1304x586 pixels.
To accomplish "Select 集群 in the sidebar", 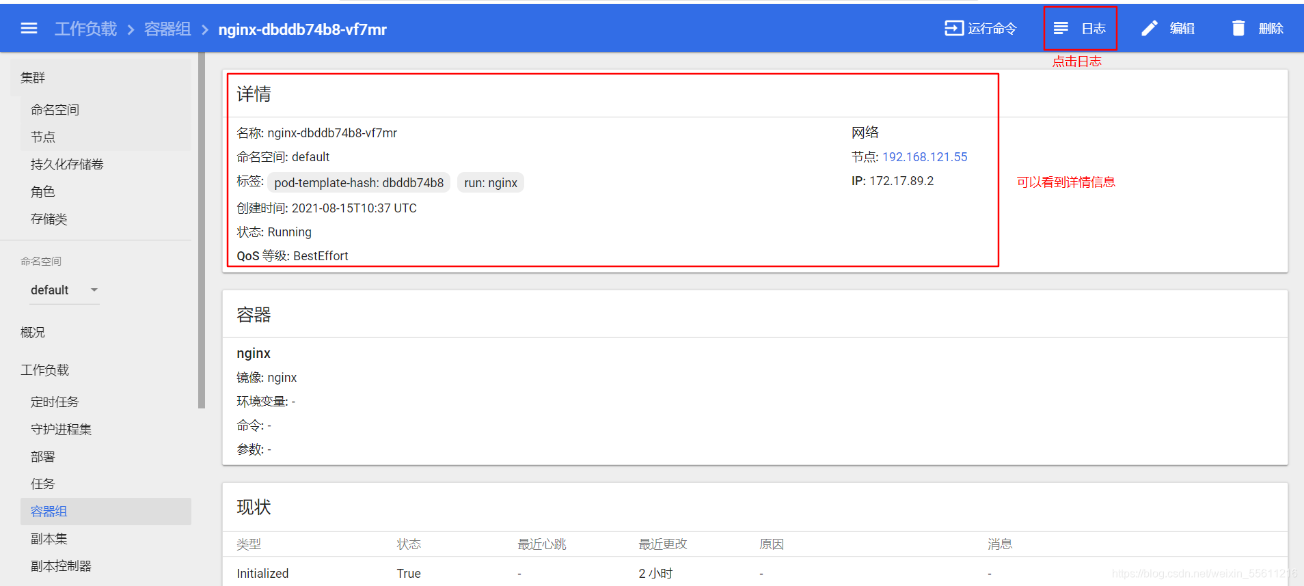I will [x=33, y=78].
